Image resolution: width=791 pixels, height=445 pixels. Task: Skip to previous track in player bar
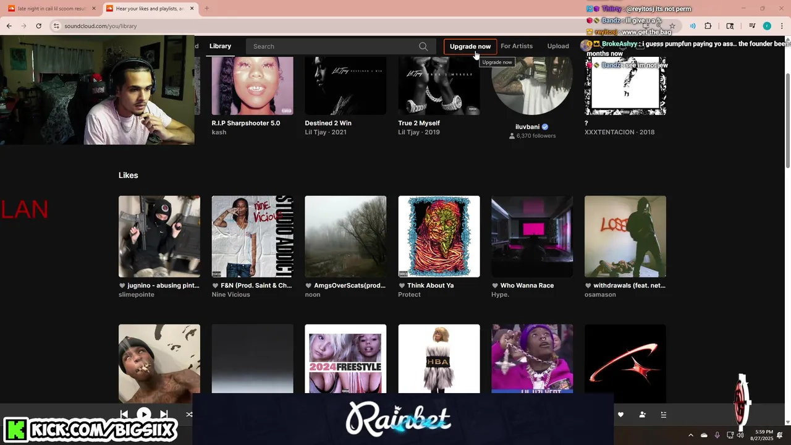[x=124, y=414]
